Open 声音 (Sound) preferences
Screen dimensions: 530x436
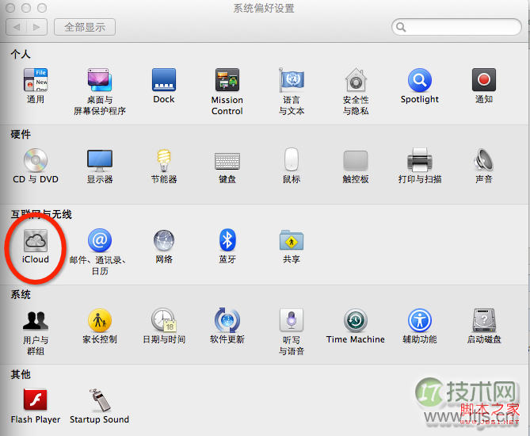[x=484, y=160]
